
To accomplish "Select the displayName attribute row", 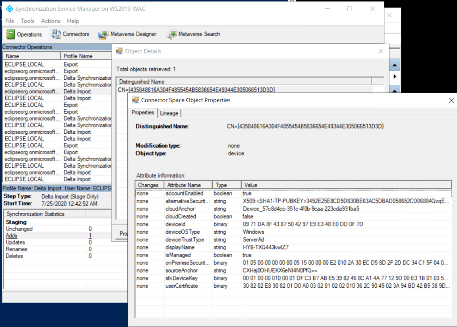I will [180, 247].
